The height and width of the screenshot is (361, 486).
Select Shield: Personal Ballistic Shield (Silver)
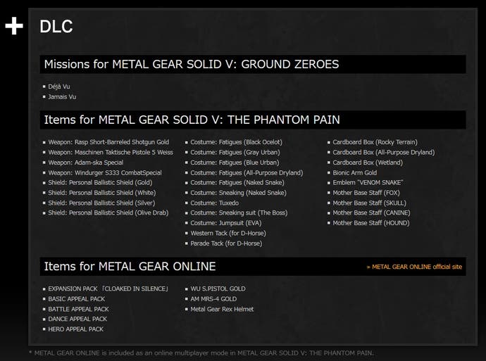click(101, 203)
